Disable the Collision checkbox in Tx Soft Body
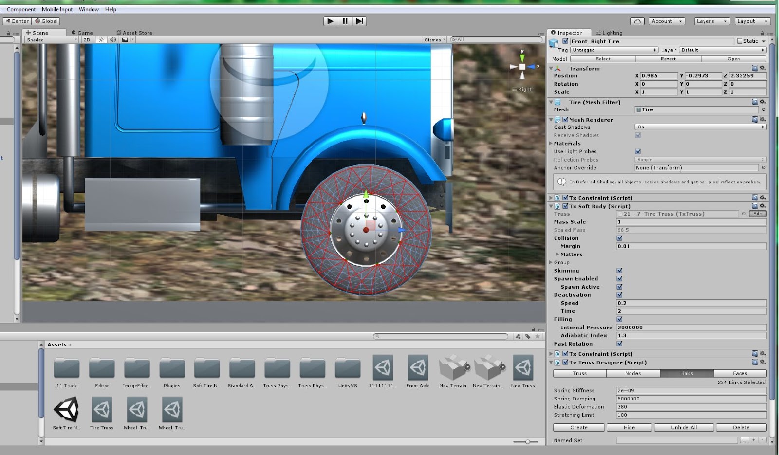Viewport: 779px width, 455px height. tap(620, 238)
